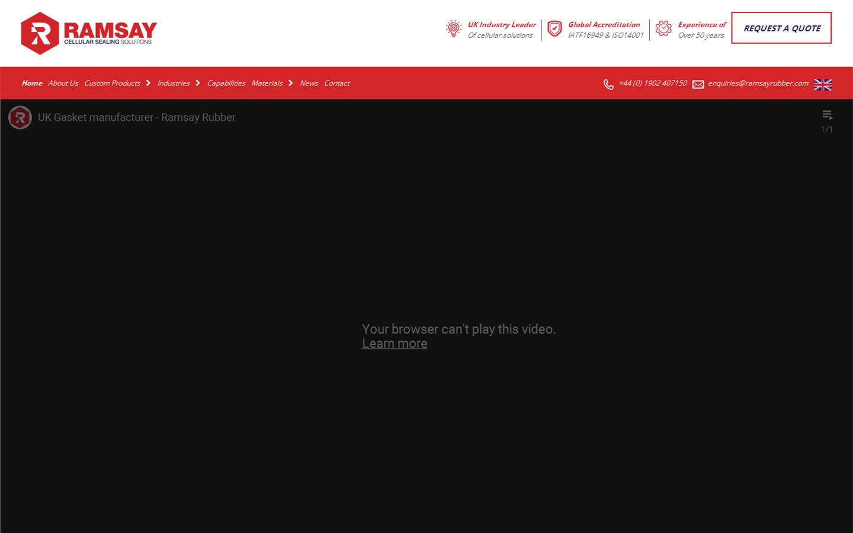Open the video title UK Gasket manufacturer

136,117
